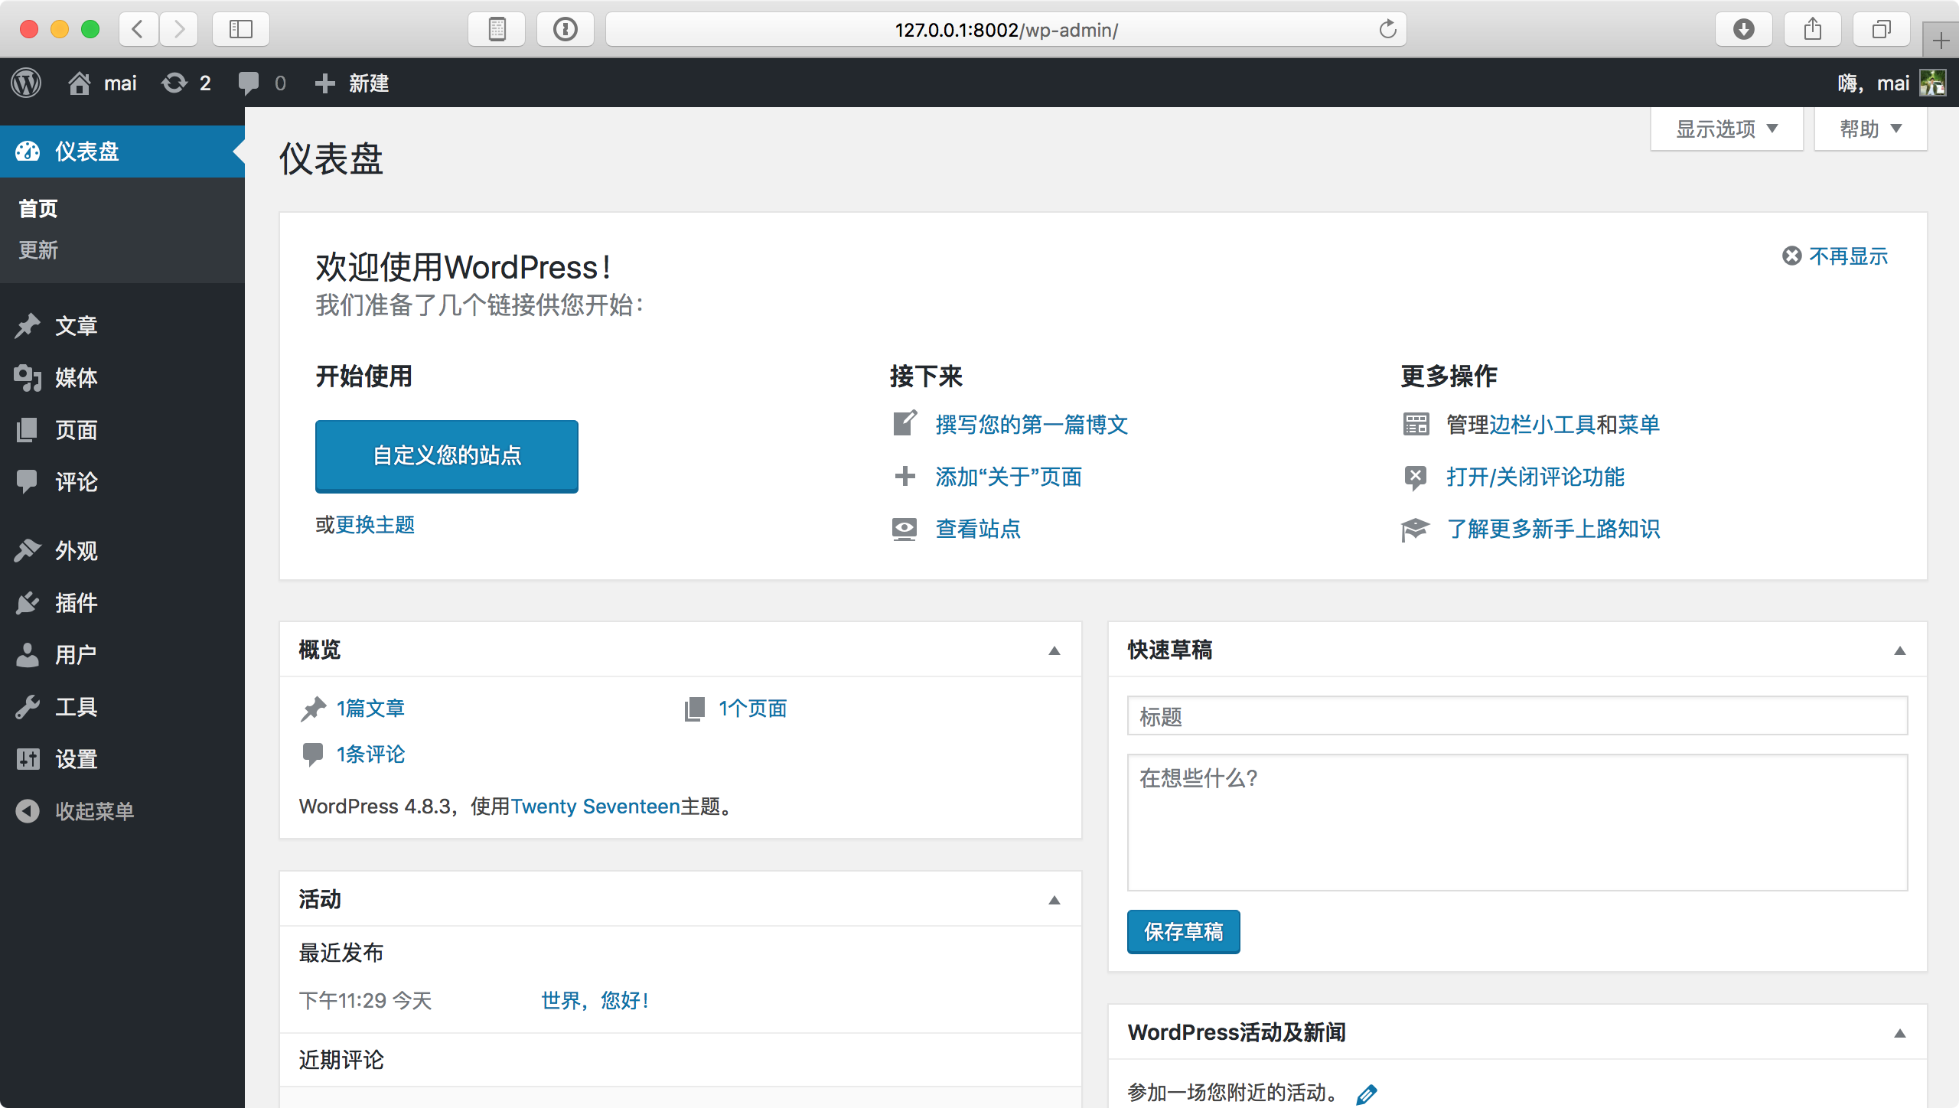1959x1108 pixels.
Task: Open the 更新 submenu item
Action: 38,250
